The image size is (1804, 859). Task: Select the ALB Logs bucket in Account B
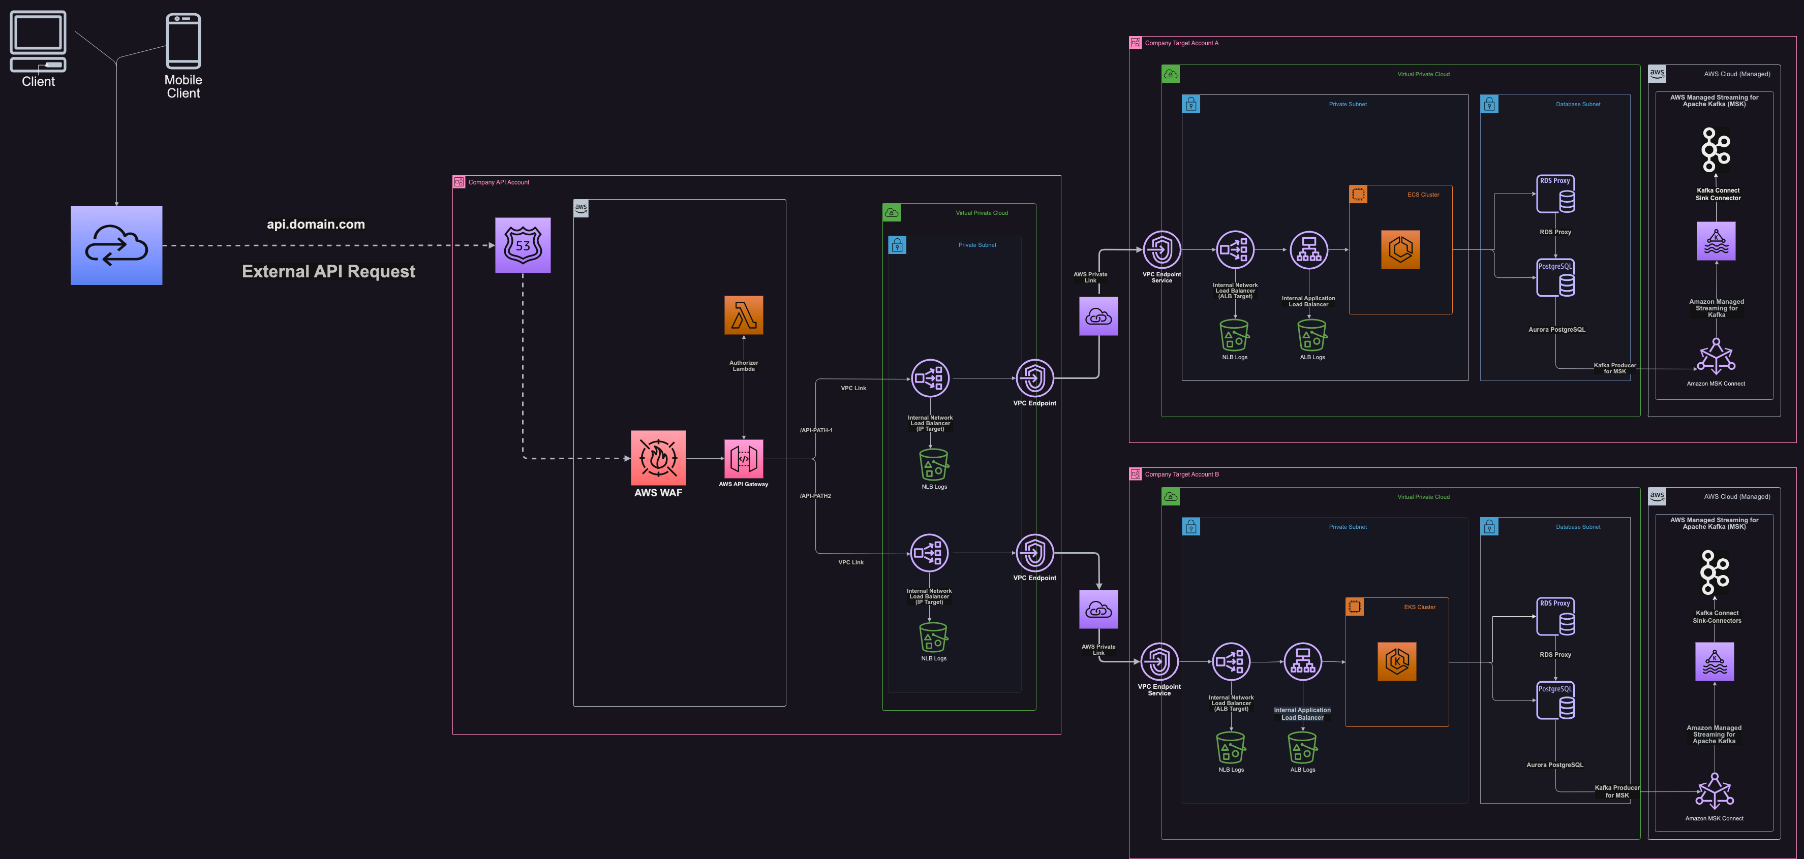(1303, 748)
